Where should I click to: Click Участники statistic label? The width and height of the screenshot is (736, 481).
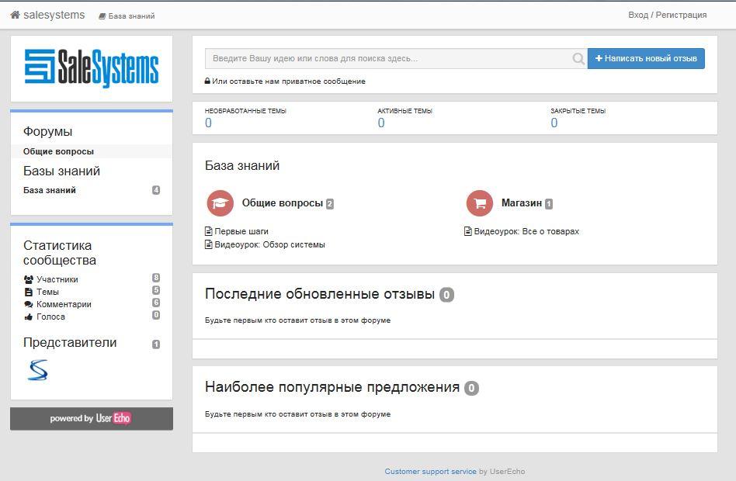[x=57, y=279]
